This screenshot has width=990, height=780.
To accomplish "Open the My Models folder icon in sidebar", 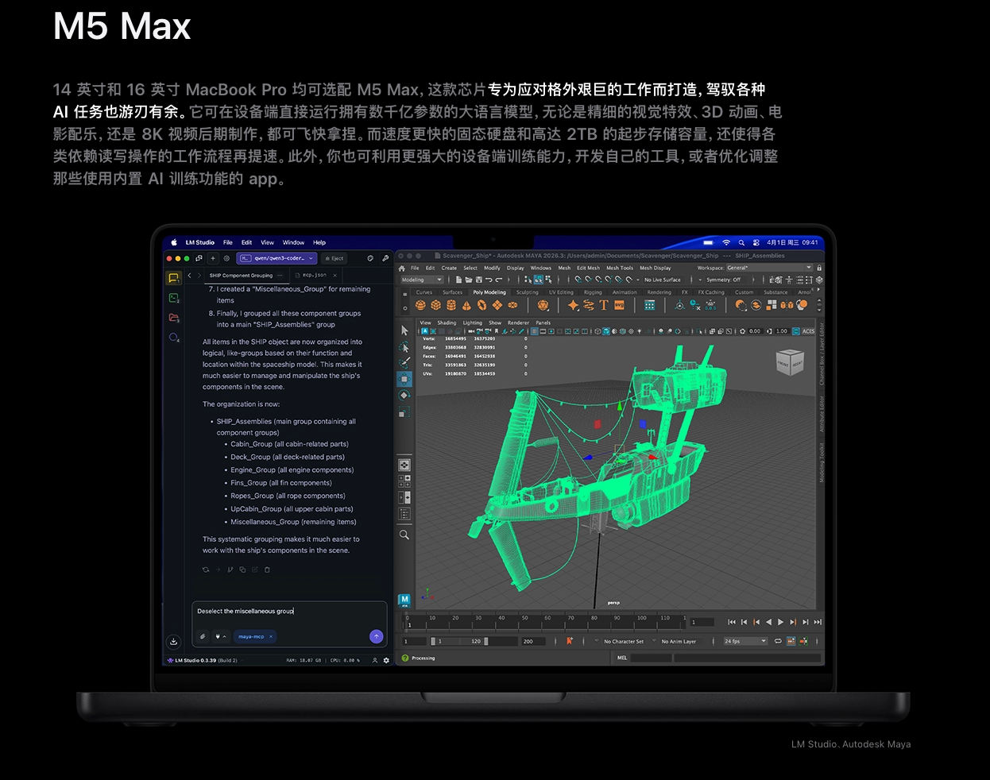I will point(174,317).
